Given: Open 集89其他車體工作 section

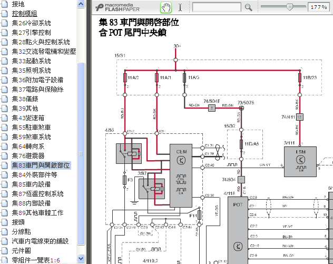Looking at the screenshot, I should [x=37, y=213].
